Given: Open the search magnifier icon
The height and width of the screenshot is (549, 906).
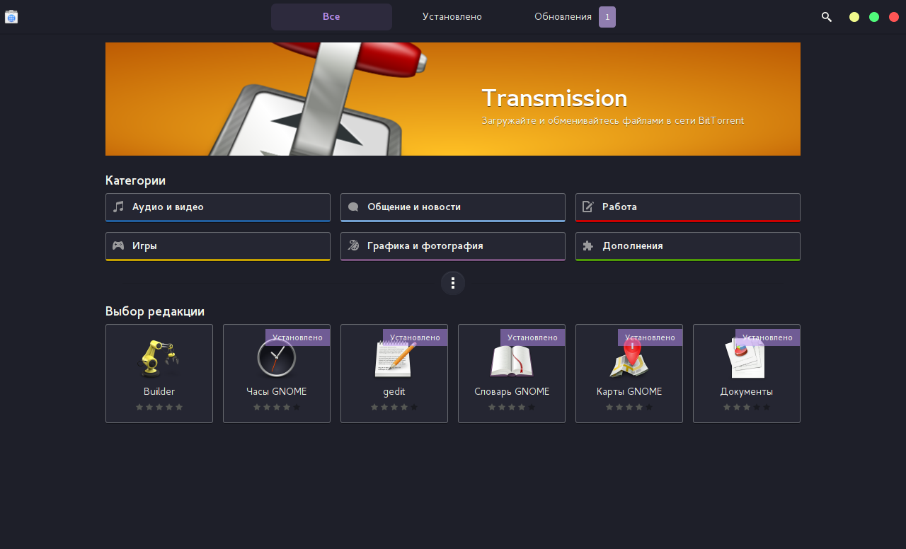Looking at the screenshot, I should (826, 17).
